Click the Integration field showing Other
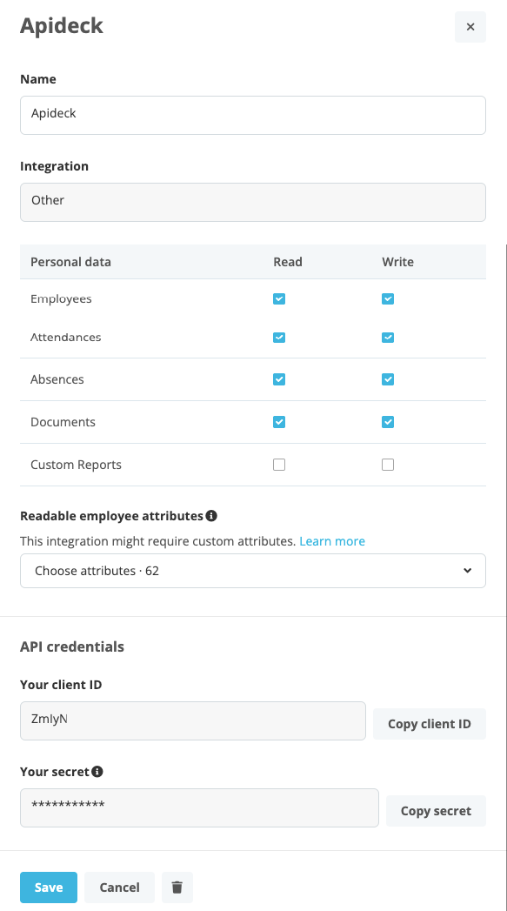This screenshot has width=507, height=911. [252, 202]
